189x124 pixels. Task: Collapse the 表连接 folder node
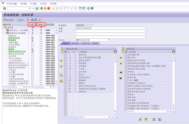coord(3,28)
